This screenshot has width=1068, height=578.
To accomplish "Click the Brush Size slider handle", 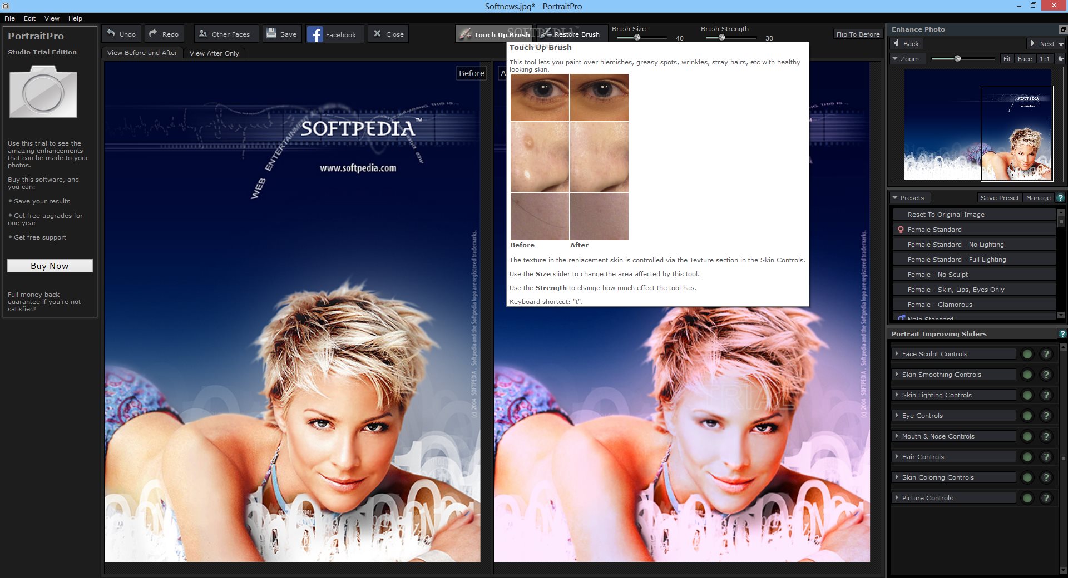I will coord(637,37).
